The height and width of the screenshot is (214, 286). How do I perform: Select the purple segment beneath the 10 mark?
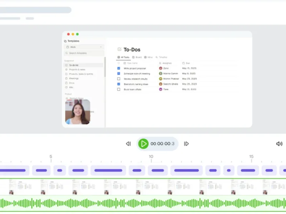[x=158, y=170]
